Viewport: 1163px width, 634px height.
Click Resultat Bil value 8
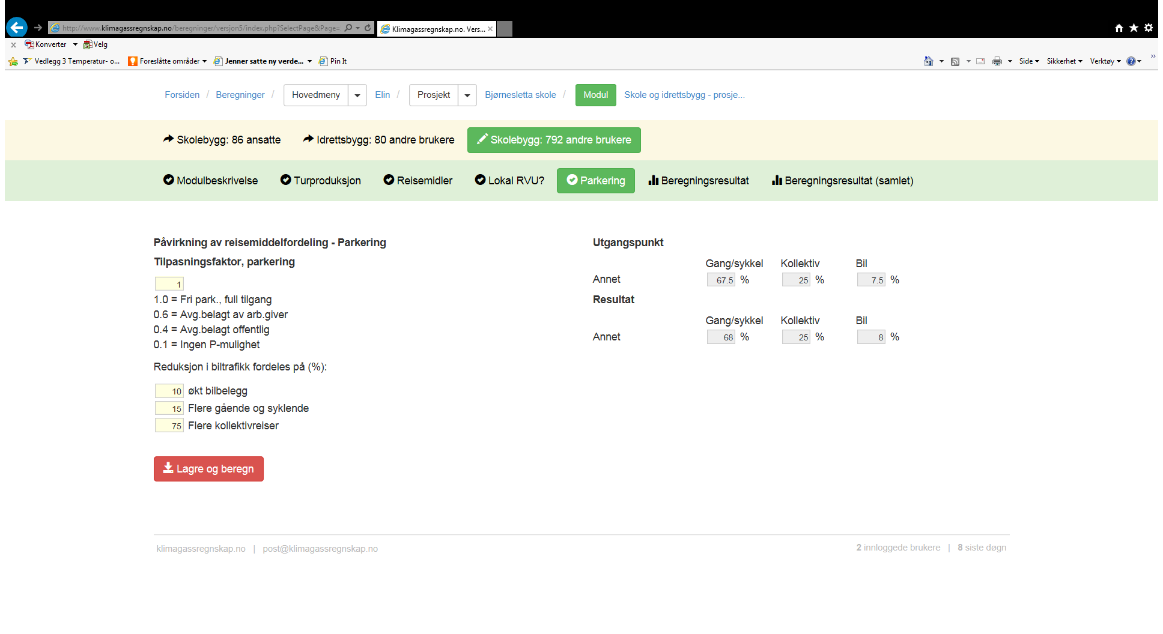click(871, 337)
